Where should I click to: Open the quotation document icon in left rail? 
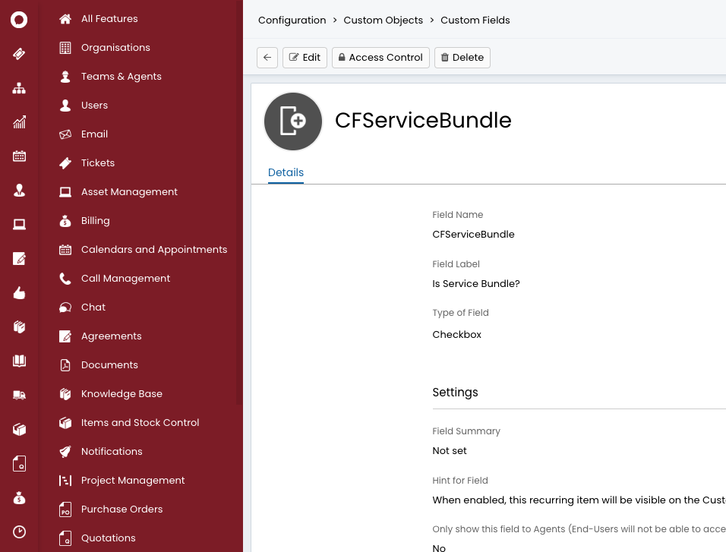point(19,464)
